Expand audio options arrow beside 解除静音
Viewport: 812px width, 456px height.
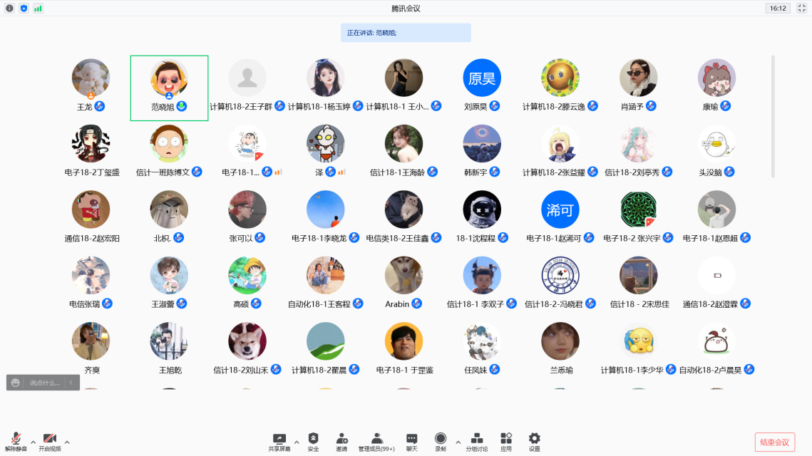click(34, 442)
